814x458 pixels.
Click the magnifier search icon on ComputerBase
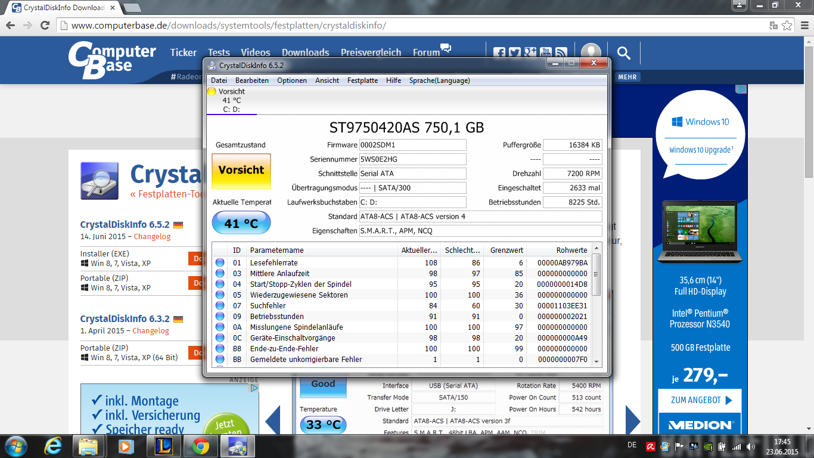pyautogui.click(x=624, y=53)
